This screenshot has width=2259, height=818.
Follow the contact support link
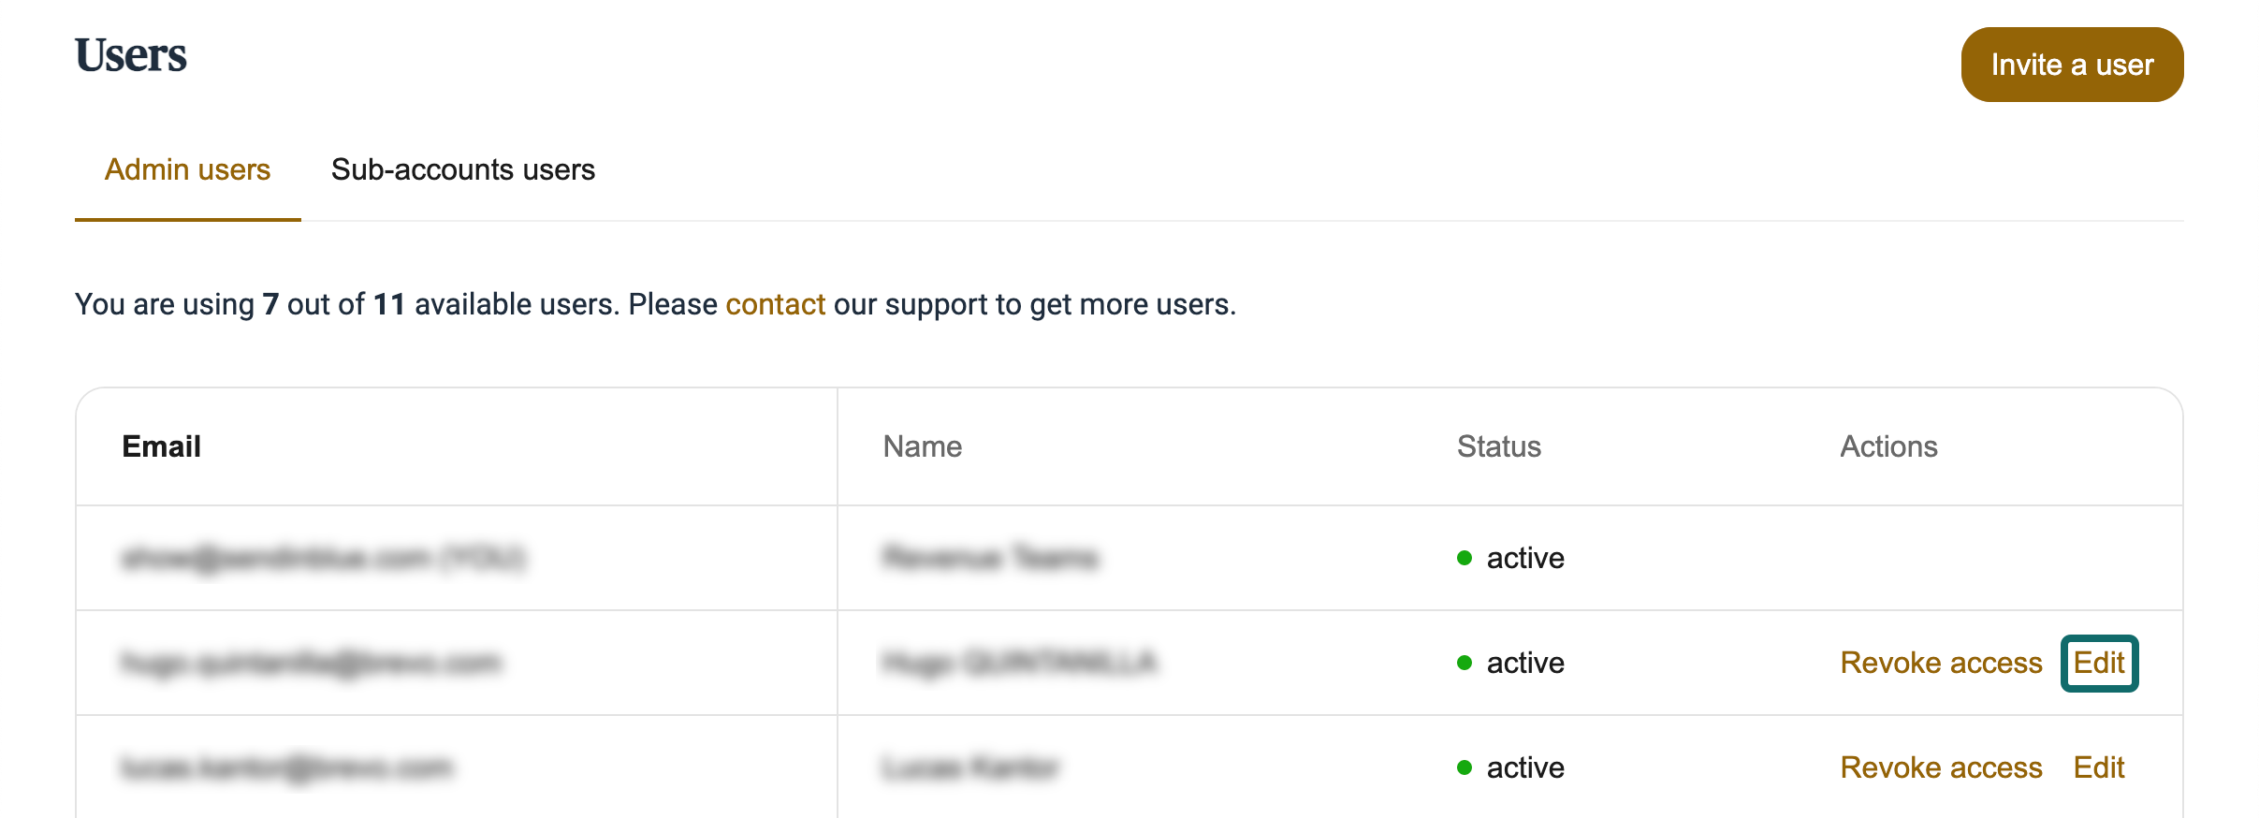[x=775, y=304]
